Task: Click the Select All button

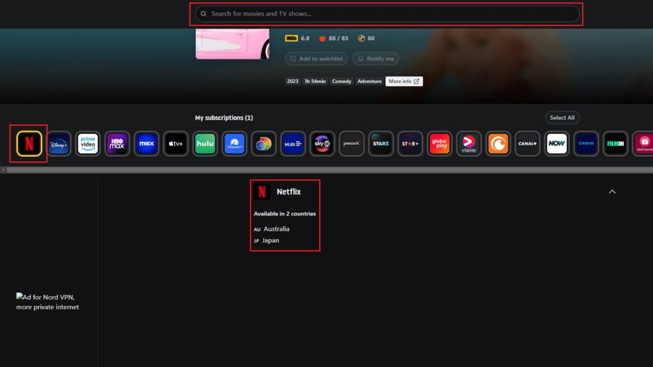Action: (562, 118)
